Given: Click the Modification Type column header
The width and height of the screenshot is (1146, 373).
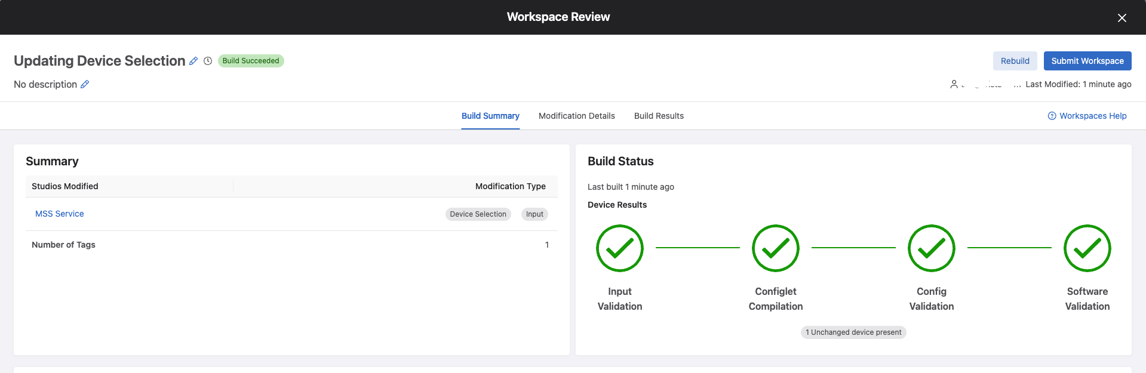Looking at the screenshot, I should pos(511,186).
